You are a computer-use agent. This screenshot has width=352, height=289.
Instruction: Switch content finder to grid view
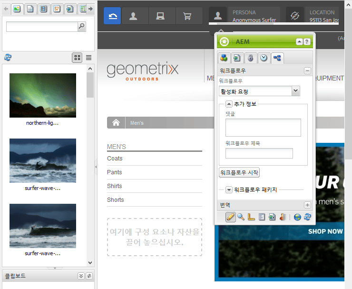[77, 58]
